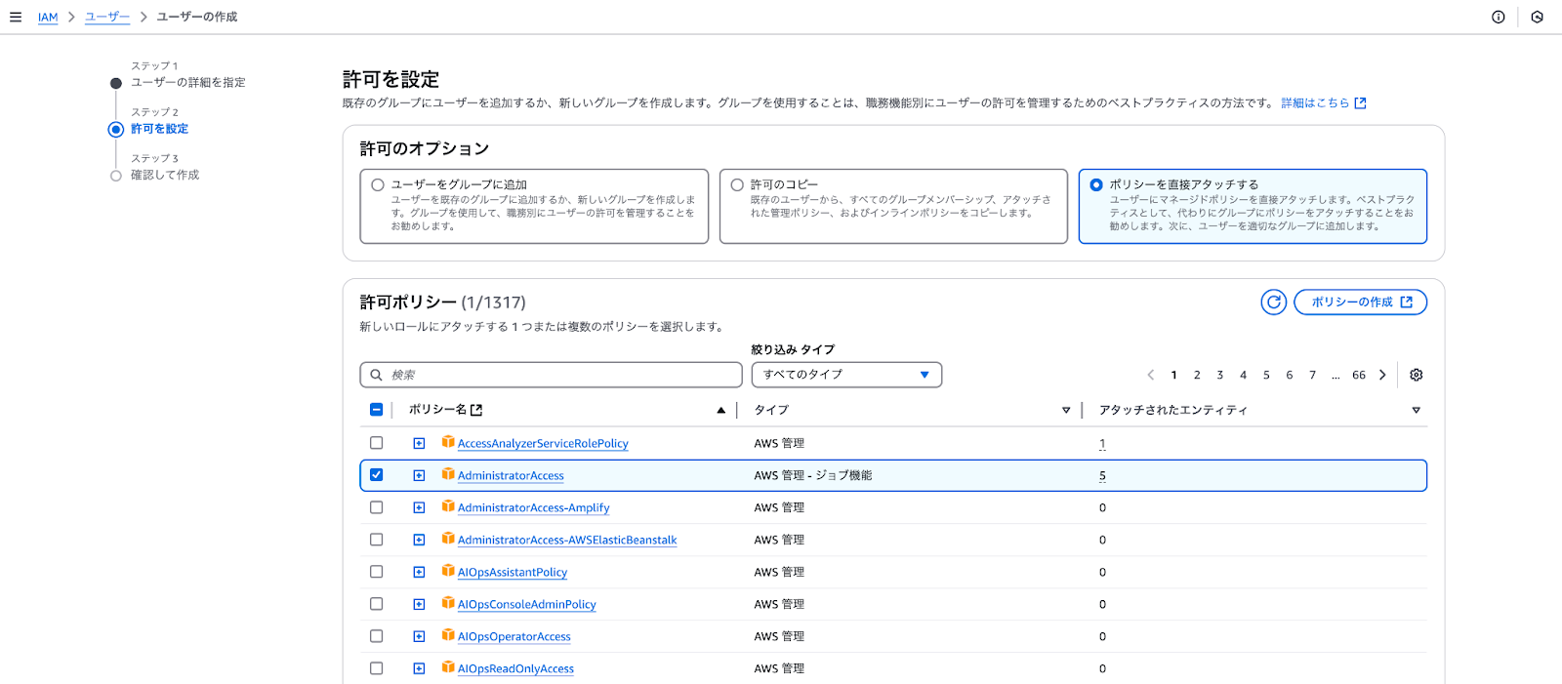Screen dimensions: 1562x684
Task: Open table preferences gear icon
Action: click(1417, 375)
